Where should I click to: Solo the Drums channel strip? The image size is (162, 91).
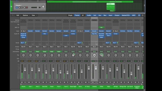(25, 82)
